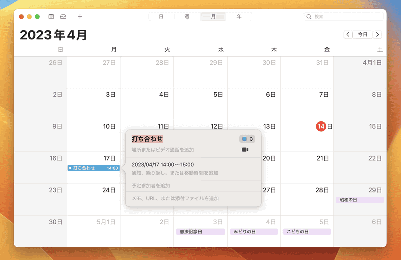Switch to 週 week view tab

point(187,17)
